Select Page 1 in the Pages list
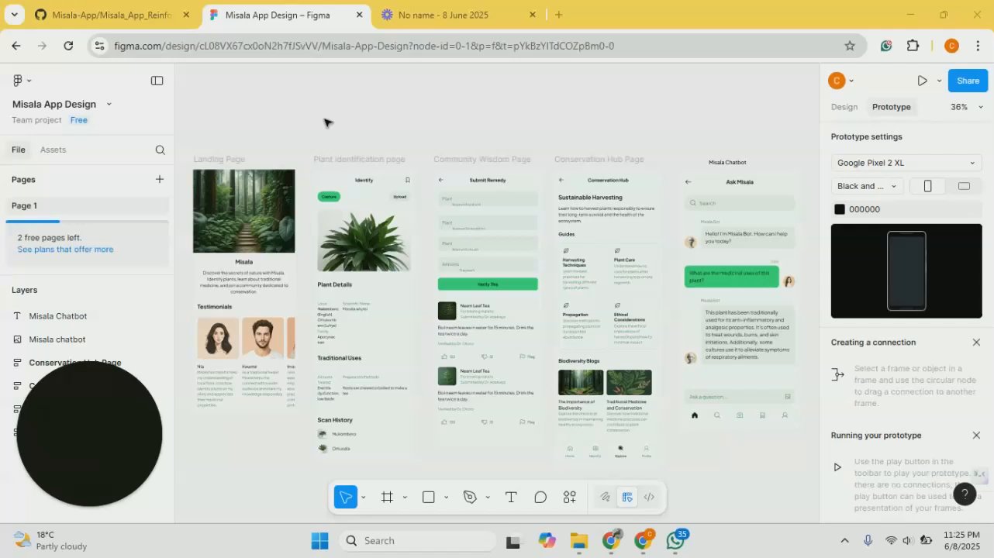The image size is (994, 558). pyautogui.click(x=87, y=205)
